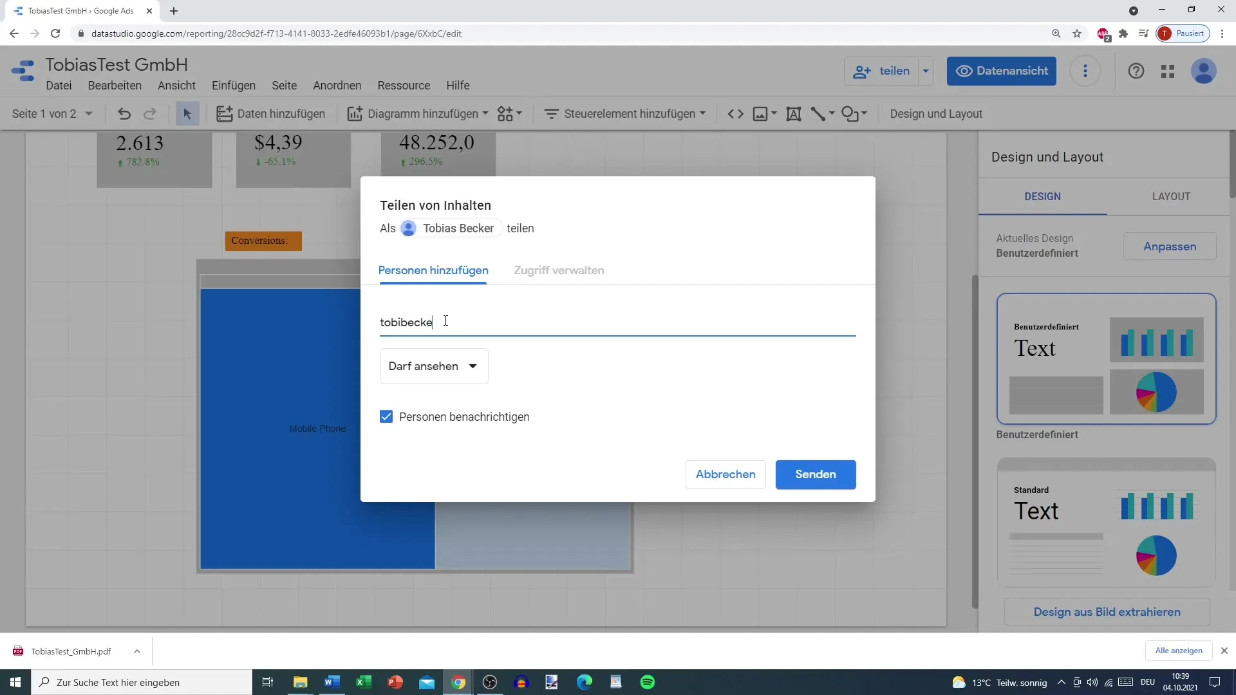Expand the teilen button dropdown arrow
1236x695 pixels.
click(x=926, y=71)
